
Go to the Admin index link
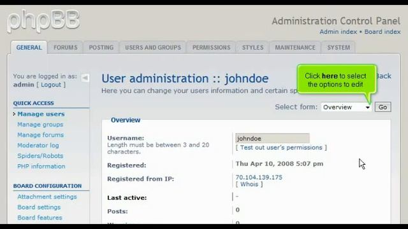[x=338, y=32]
